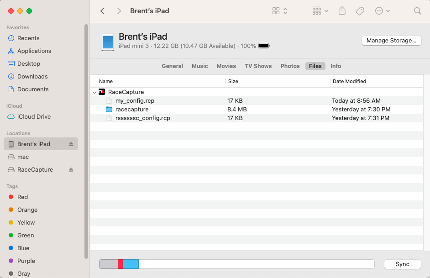Image resolution: width=430 pixels, height=278 pixels.
Task: Open the TV Shows tab
Action: coord(258,66)
